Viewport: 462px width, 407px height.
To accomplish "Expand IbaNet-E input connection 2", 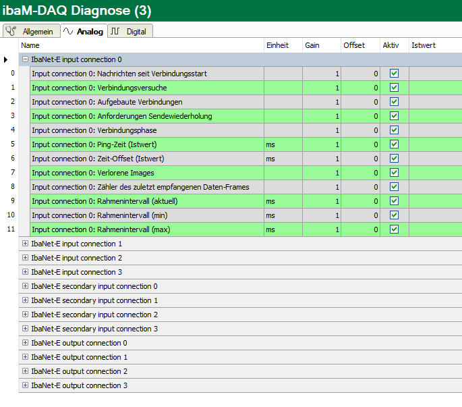I will point(26,258).
